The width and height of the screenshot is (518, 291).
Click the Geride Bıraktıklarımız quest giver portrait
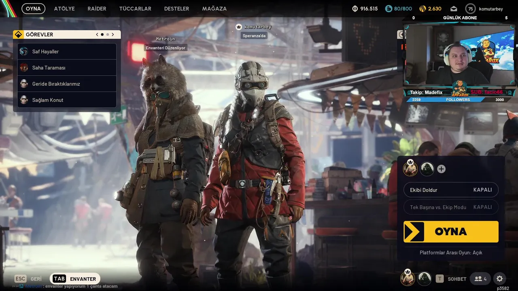tap(24, 84)
